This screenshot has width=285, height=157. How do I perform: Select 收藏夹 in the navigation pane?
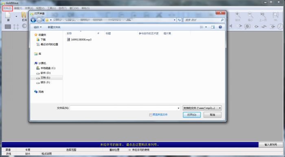coord(40,35)
